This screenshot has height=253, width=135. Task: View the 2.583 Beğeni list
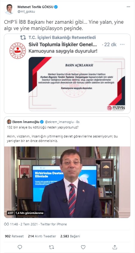pyautogui.click(x=70, y=236)
